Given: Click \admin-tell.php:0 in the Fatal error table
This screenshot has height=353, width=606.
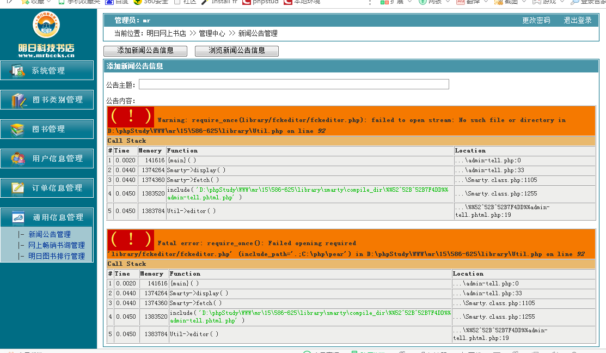Looking at the screenshot, I should point(486,283).
